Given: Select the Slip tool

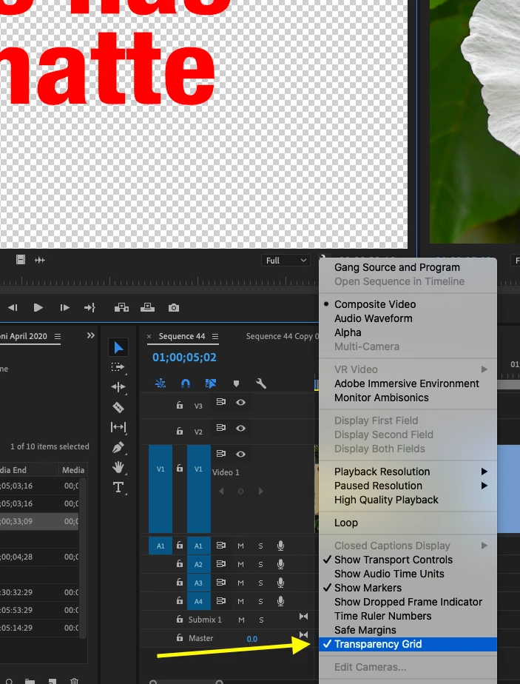Looking at the screenshot, I should tap(118, 427).
